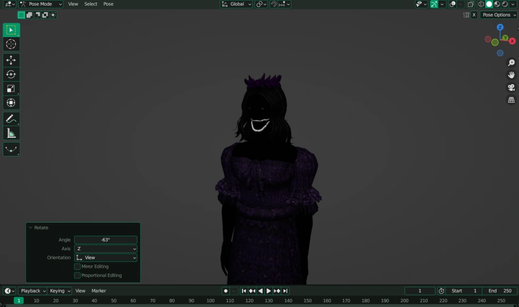
Task: Enable the Proportional Editing checkbox
Action: pyautogui.click(x=77, y=275)
